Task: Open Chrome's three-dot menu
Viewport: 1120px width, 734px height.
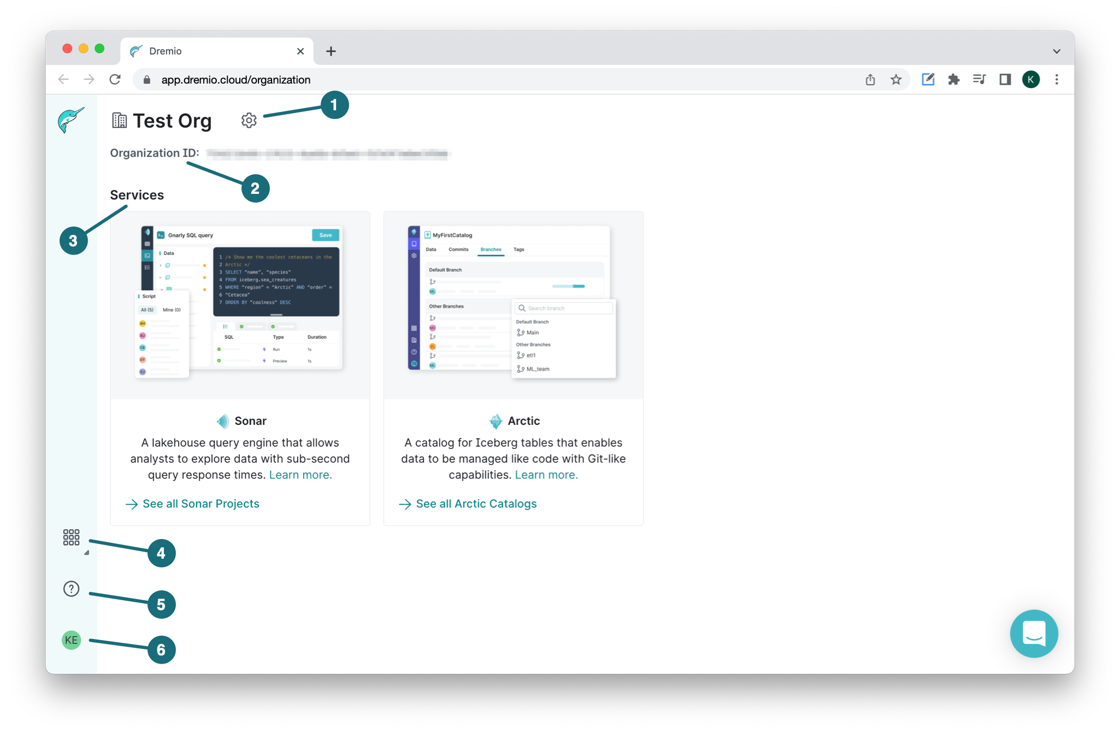Action: (x=1057, y=79)
